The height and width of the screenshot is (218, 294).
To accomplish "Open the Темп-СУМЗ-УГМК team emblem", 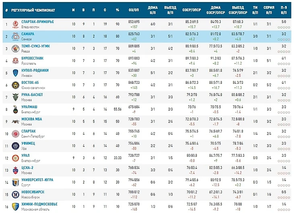I will pyautogui.click(x=15, y=49).
